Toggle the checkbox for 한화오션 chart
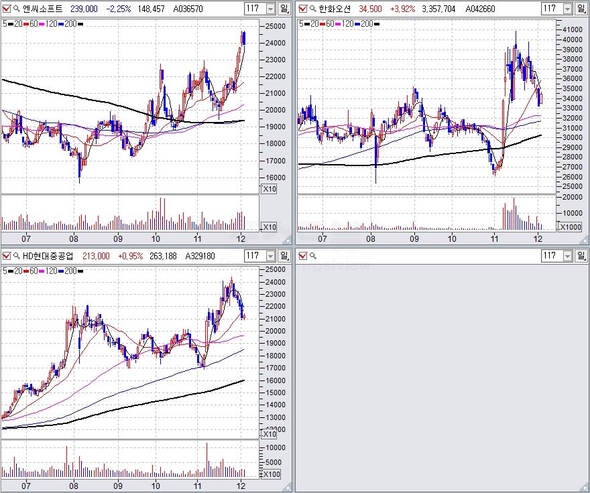The width and height of the screenshot is (590, 493). tap(303, 9)
